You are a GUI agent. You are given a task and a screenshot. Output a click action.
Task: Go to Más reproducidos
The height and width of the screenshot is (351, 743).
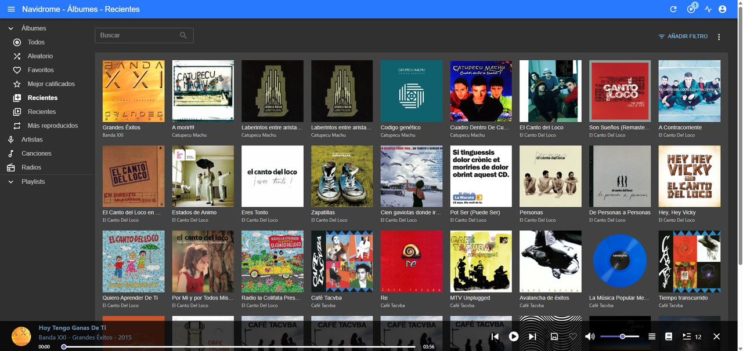[46, 126]
